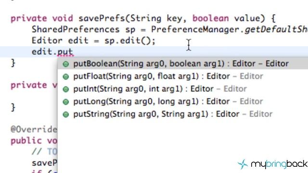Choose putFloat from completion list
Image resolution: width=308 pixels, height=173 pixels.
(x=183, y=76)
